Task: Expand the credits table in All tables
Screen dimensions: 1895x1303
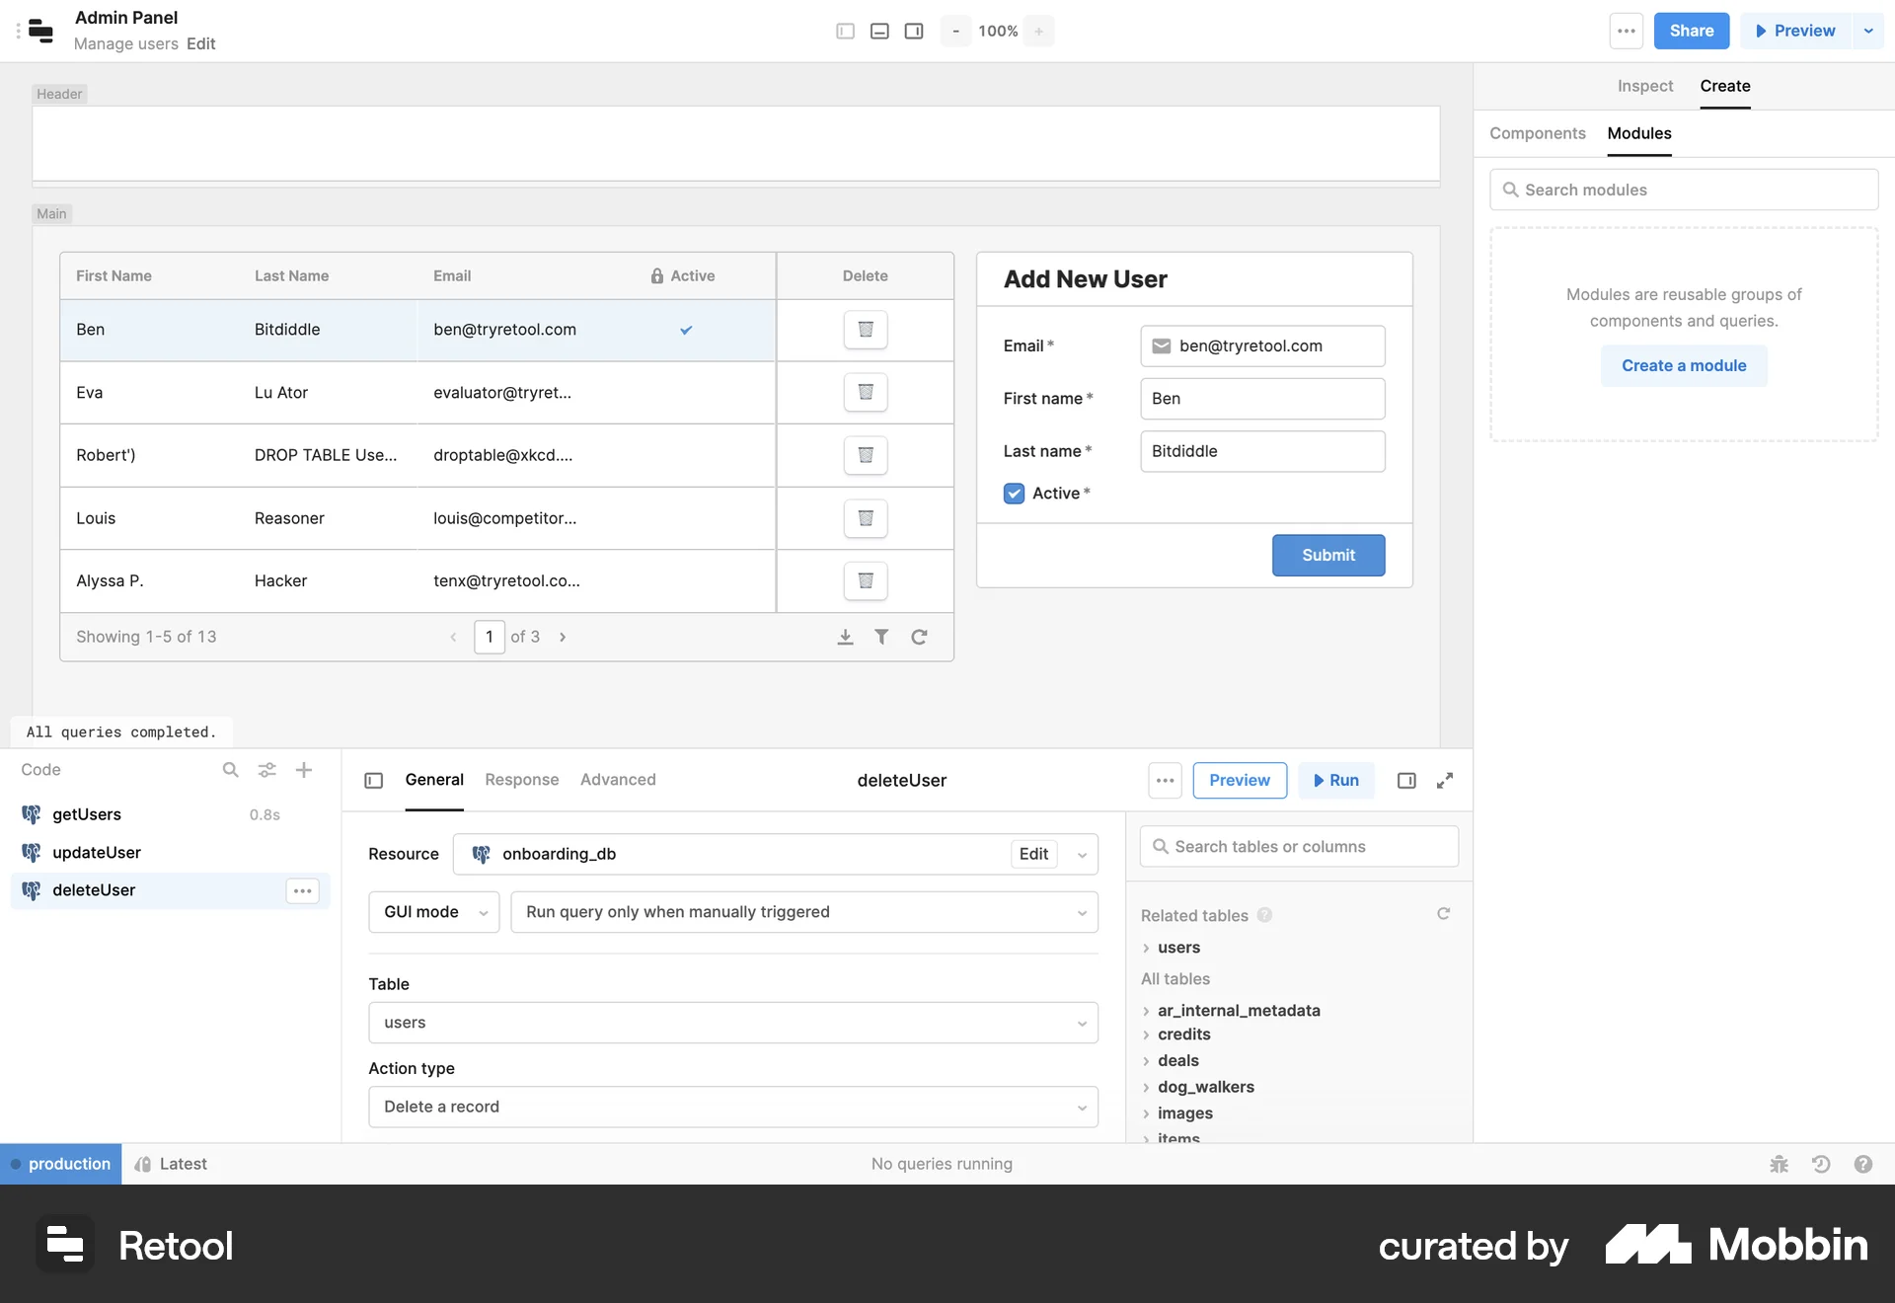Action: (x=1146, y=1035)
